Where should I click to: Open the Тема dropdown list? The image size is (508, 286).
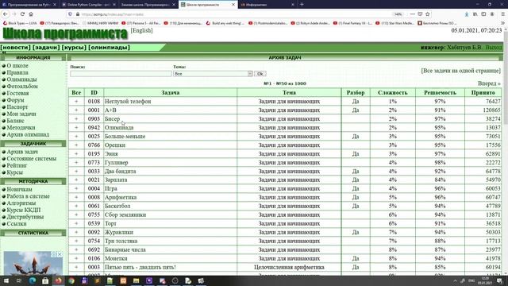213,74
